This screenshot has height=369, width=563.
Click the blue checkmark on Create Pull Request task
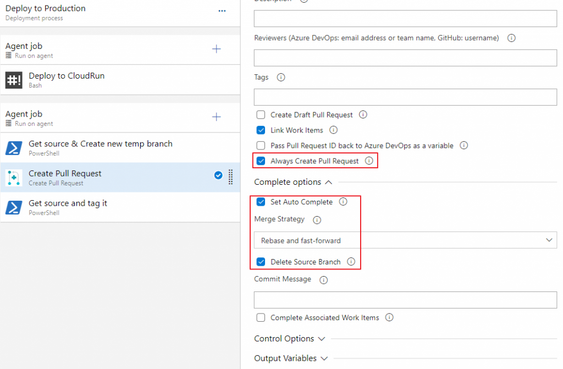(x=218, y=175)
